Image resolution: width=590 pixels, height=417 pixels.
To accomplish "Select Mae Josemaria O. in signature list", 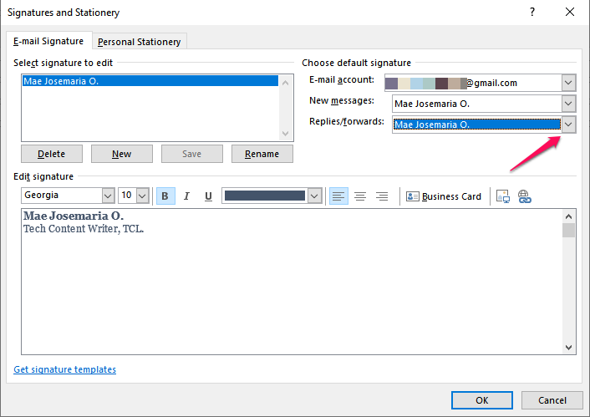I will tap(150, 81).
